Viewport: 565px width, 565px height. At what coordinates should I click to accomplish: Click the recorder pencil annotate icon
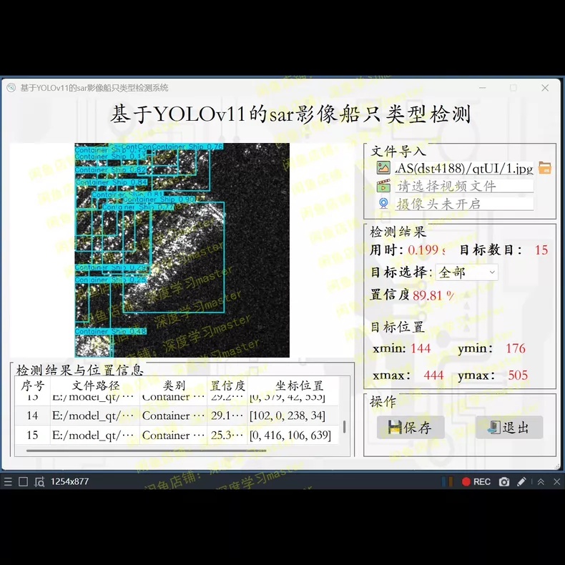tap(521, 482)
